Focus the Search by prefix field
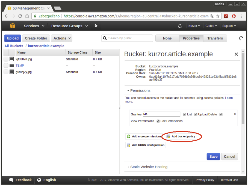The width and height of the screenshot is (248, 185). [127, 38]
